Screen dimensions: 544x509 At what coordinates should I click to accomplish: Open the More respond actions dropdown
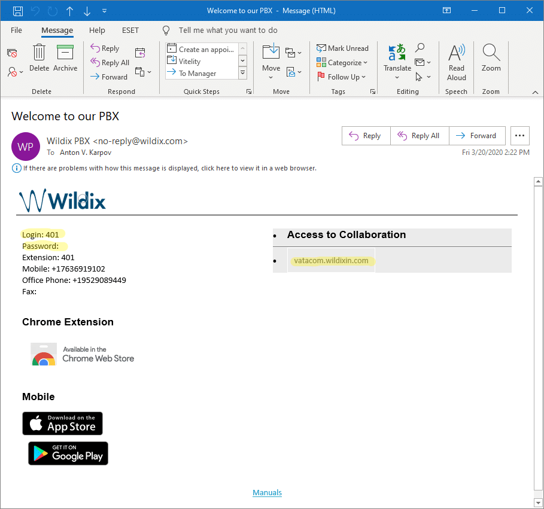tap(143, 72)
